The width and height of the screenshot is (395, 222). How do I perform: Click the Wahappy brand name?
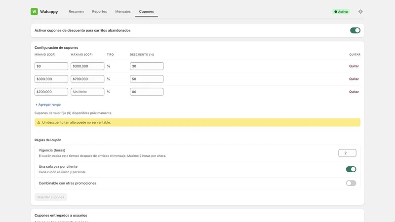pos(49,11)
